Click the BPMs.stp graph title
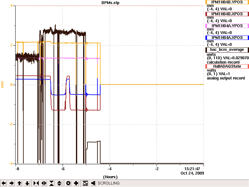The height and width of the screenshot is (187, 249). pyautogui.click(x=110, y=3)
